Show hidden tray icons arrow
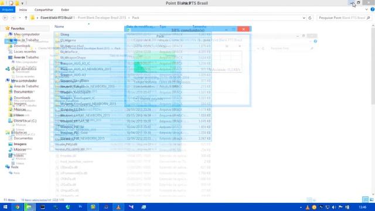Viewport: 375px width, 211px height. (301, 207)
